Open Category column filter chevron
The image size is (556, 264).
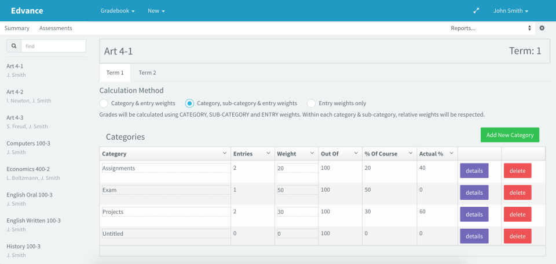225,154
